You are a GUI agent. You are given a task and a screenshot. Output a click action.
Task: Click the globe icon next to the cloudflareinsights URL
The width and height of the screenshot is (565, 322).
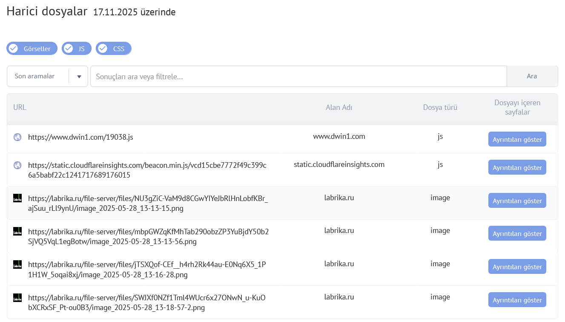coord(17,166)
